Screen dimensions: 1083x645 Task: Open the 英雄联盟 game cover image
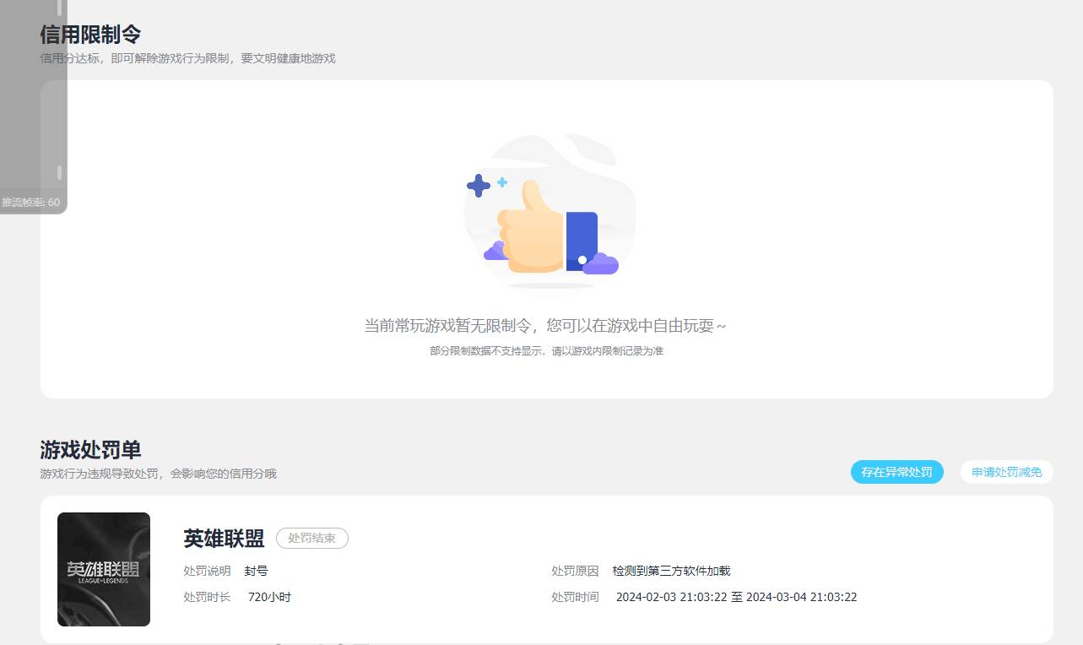pos(103,568)
